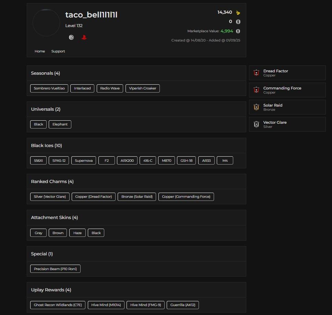Open the Home menu link

40,51
